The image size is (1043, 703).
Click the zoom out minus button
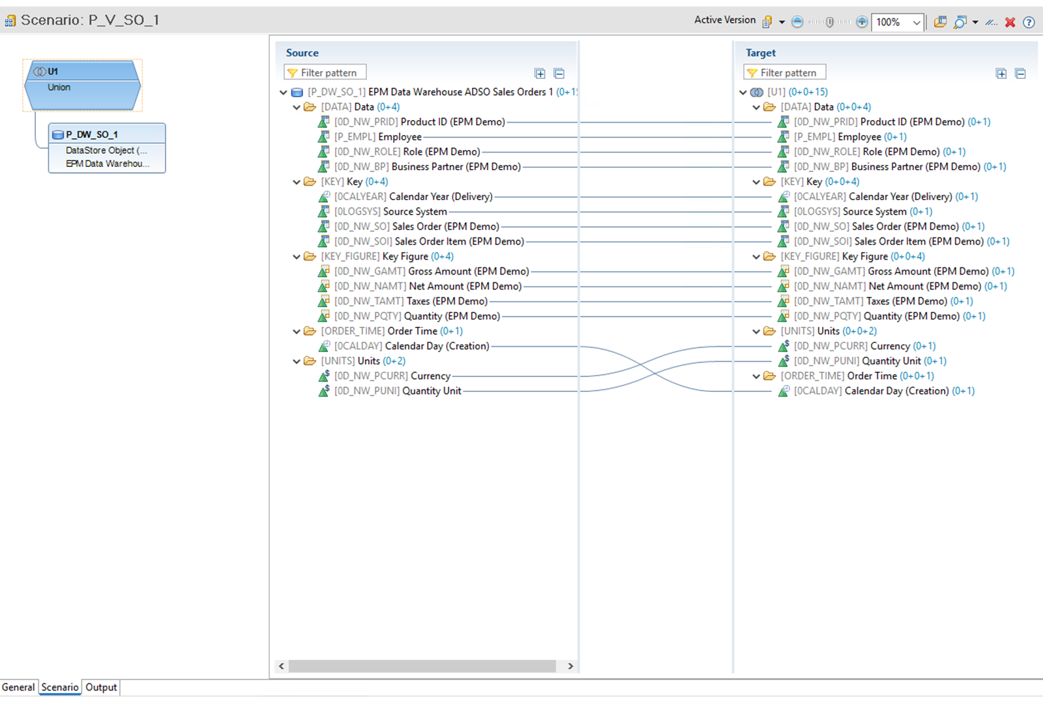(797, 22)
